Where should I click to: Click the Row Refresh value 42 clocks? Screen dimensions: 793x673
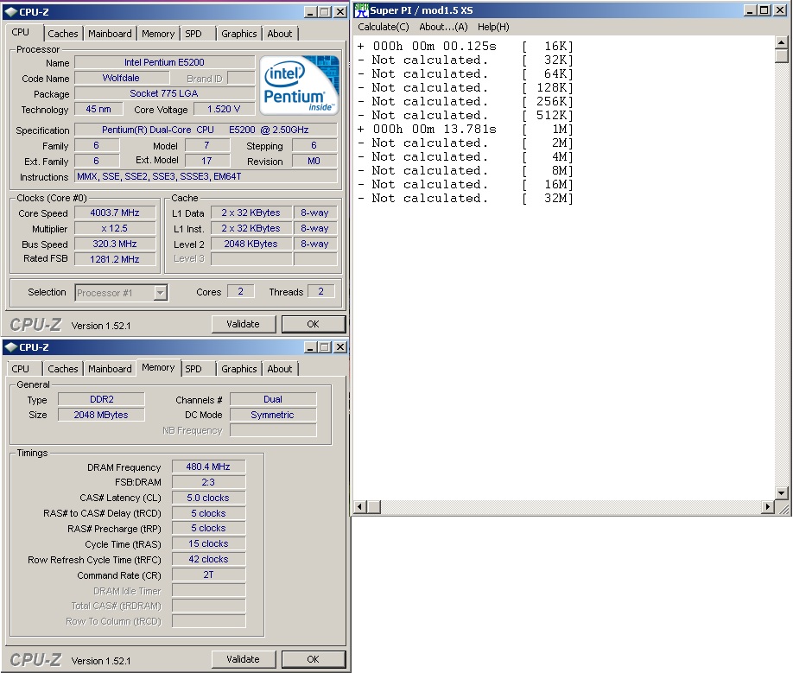click(x=208, y=560)
